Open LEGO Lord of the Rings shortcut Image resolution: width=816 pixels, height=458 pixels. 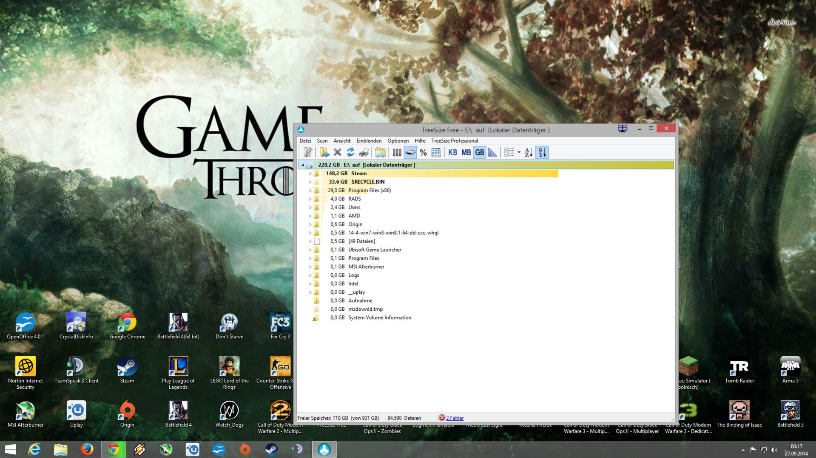(x=229, y=374)
